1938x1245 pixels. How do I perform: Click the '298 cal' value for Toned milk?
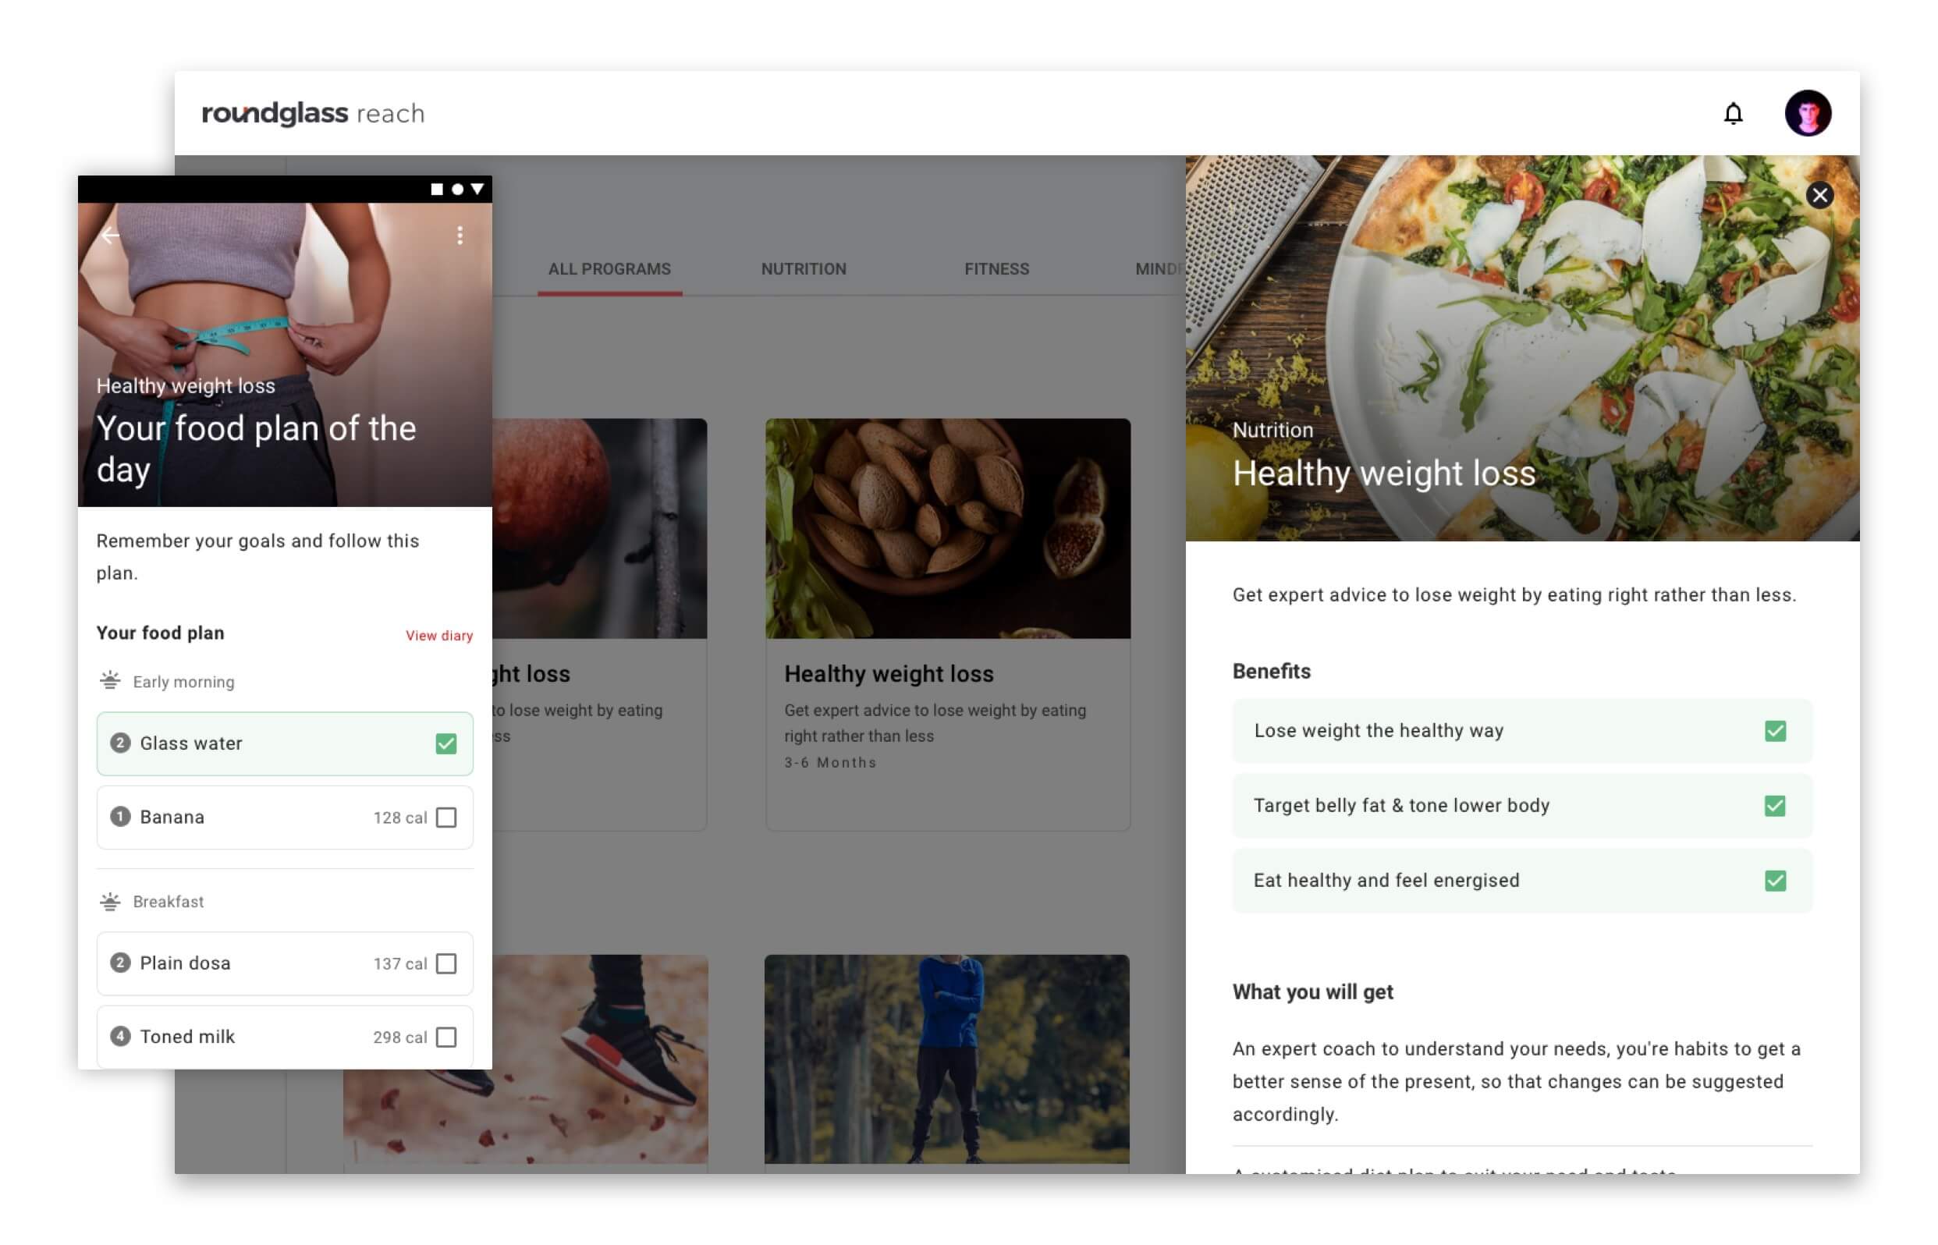coord(399,1037)
